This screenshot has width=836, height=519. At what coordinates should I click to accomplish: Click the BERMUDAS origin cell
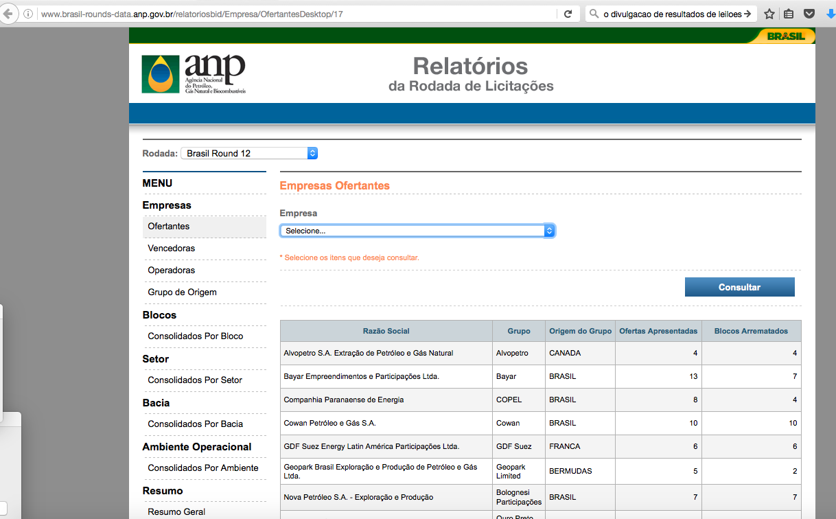pyautogui.click(x=580, y=471)
